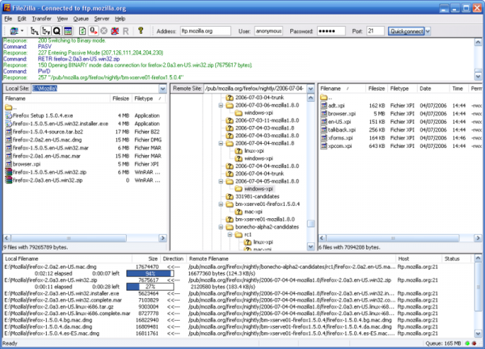Click the Process Queue icon
The height and width of the screenshot is (349, 485).
[93, 31]
